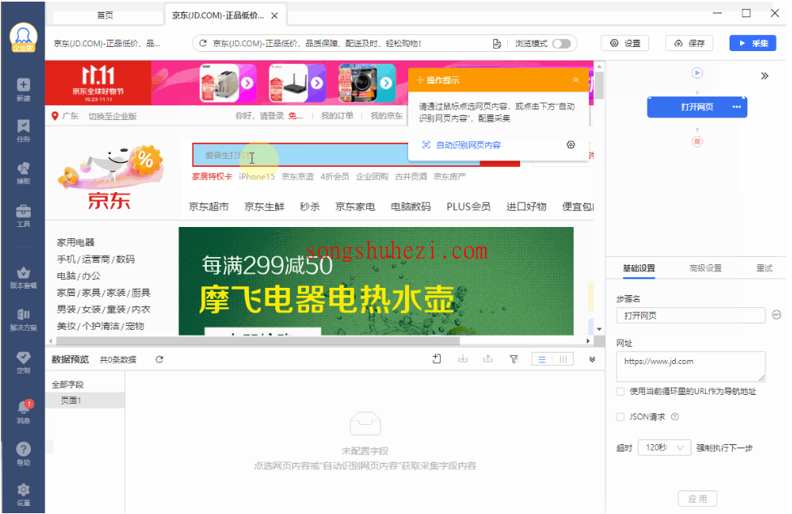Open 消息 notifications bell in sidebar
The width and height of the screenshot is (792, 514).
24,411
